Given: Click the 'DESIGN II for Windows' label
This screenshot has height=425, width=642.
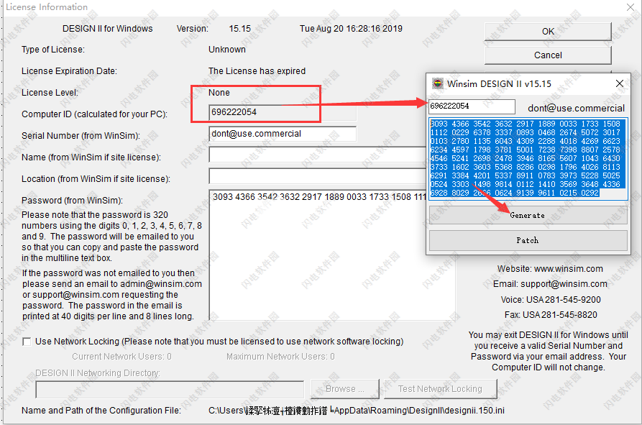Looking at the screenshot, I should [x=107, y=29].
